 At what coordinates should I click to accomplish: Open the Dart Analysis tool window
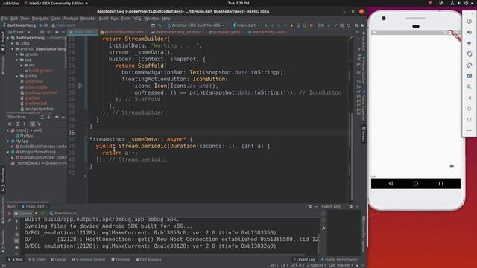pyautogui.click(x=149, y=260)
